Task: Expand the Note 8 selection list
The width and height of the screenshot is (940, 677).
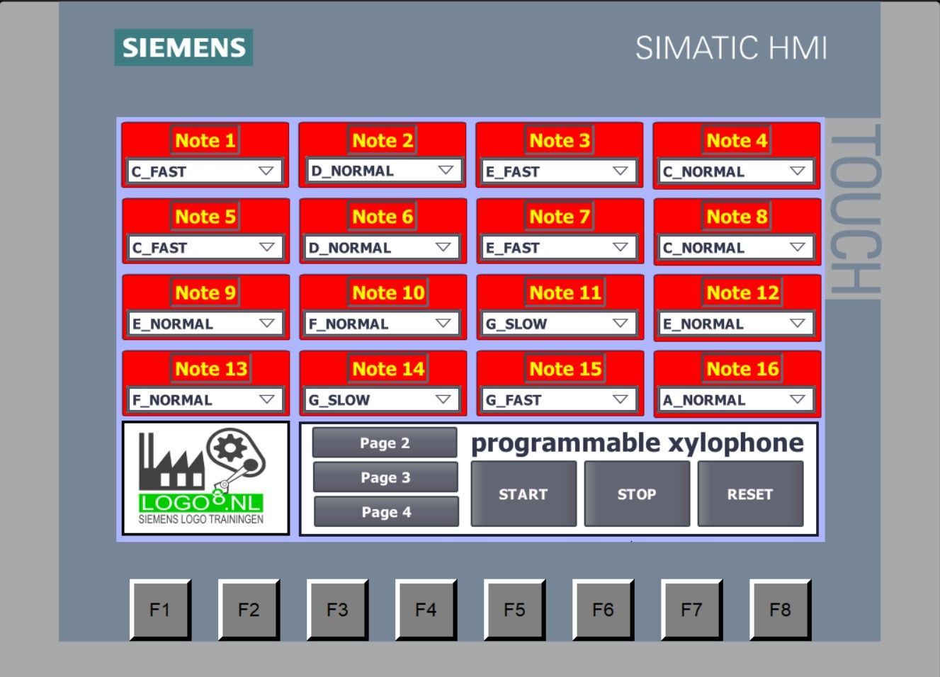Action: pyautogui.click(x=736, y=247)
